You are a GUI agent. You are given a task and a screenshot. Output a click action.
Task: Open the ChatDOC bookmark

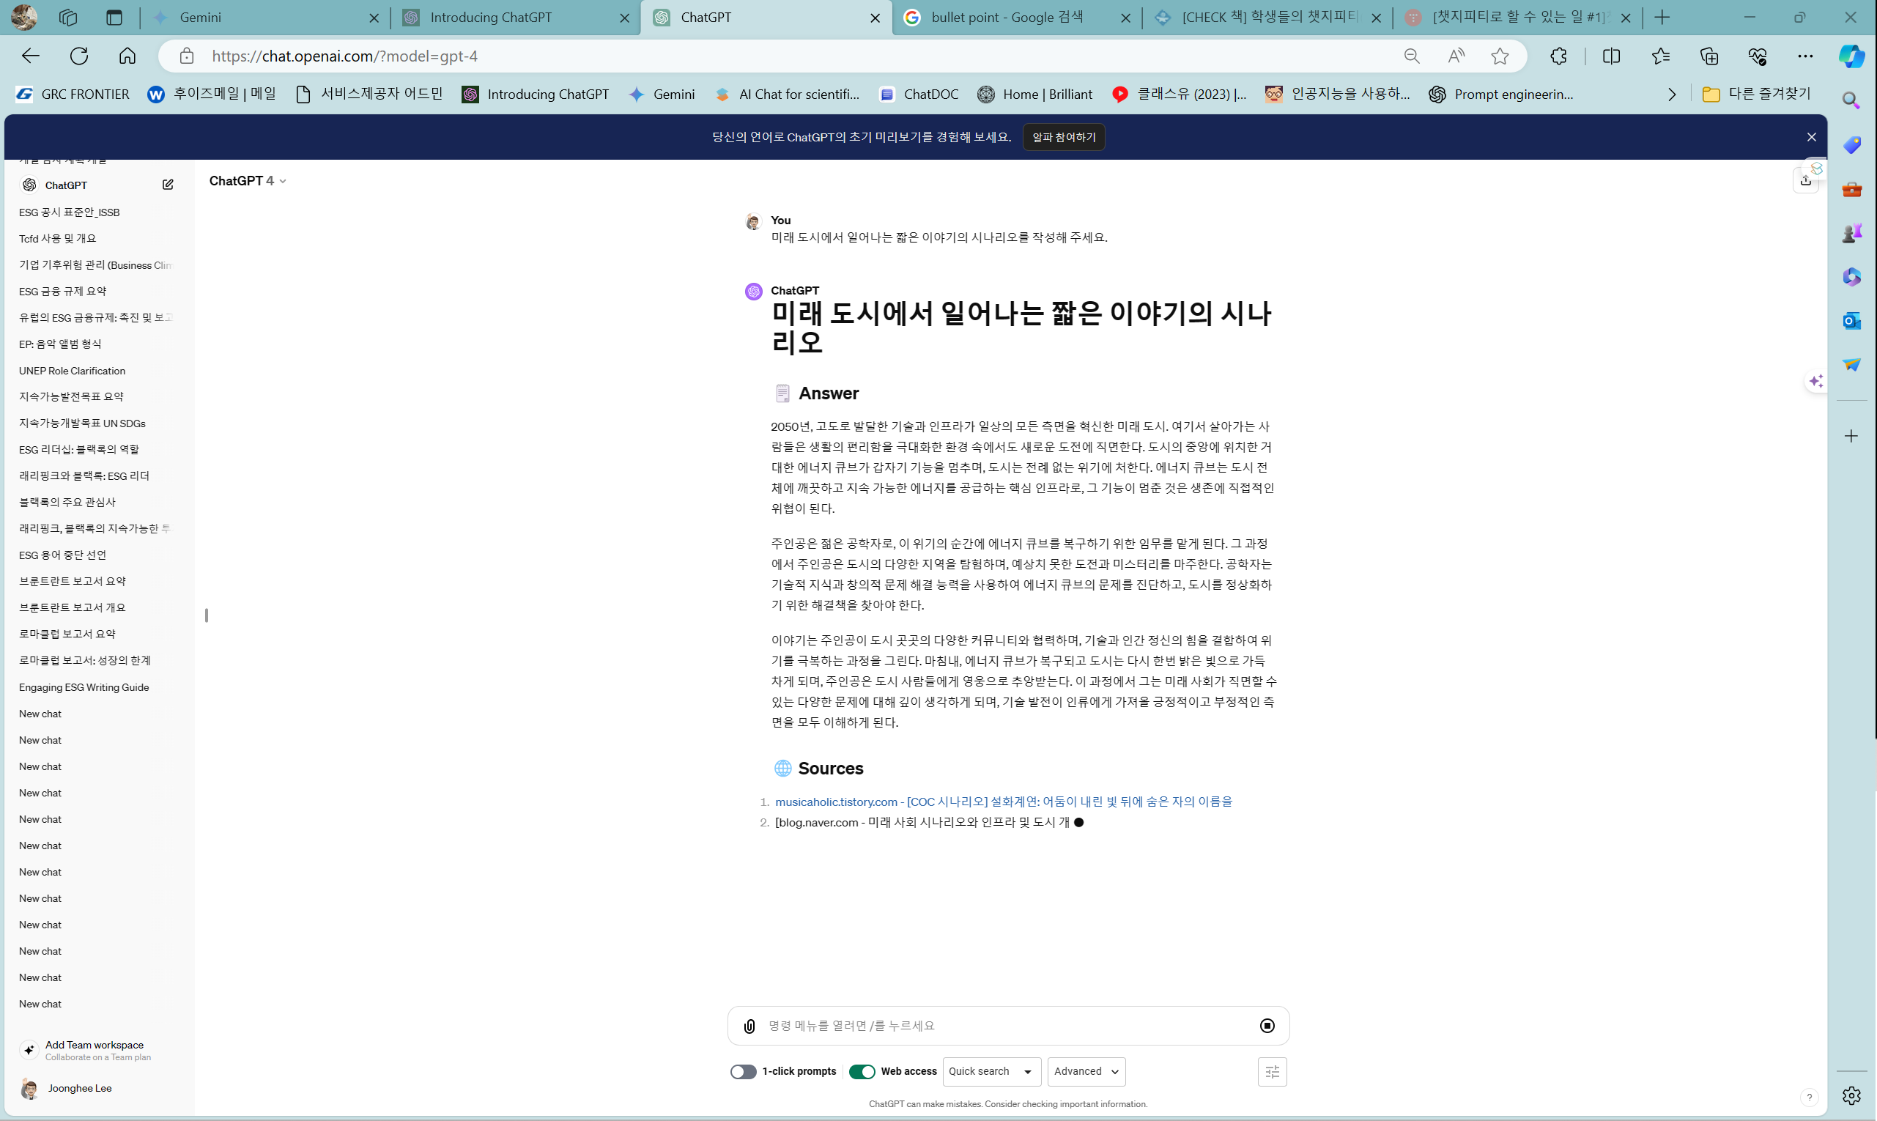pos(919,94)
